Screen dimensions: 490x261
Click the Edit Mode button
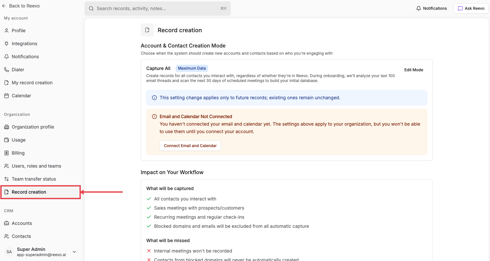point(414,70)
